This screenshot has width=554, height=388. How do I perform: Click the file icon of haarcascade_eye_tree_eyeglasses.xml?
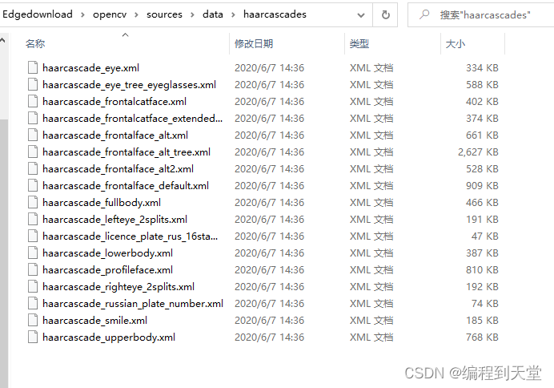[33, 84]
